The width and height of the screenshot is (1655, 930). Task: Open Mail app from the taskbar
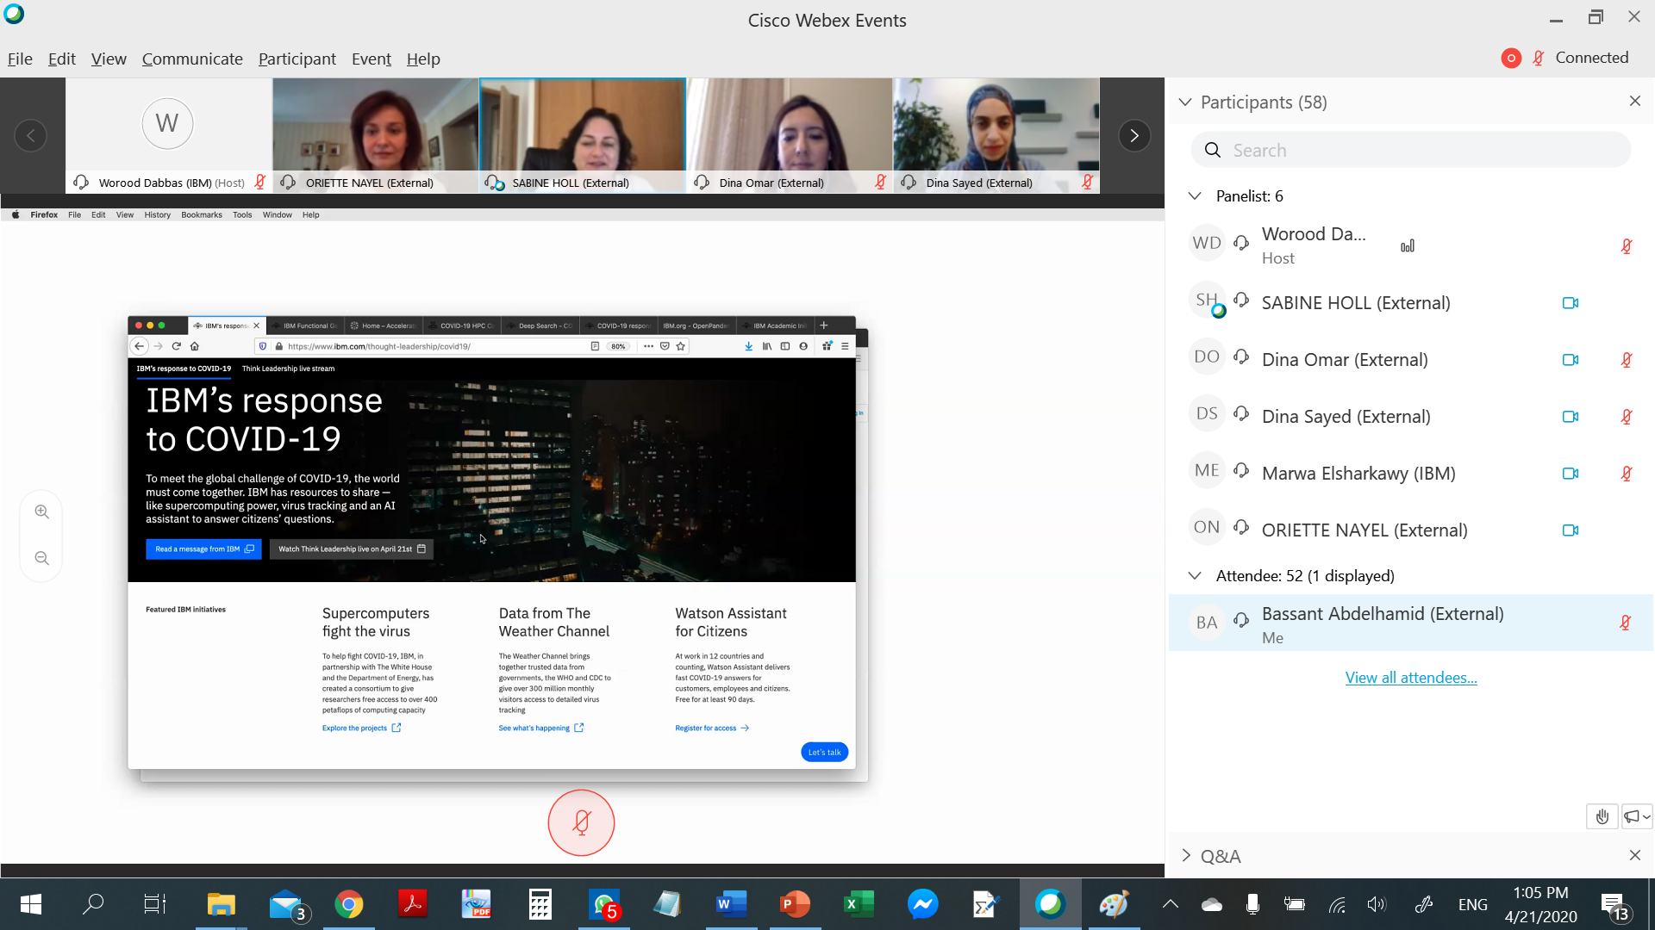[287, 904]
